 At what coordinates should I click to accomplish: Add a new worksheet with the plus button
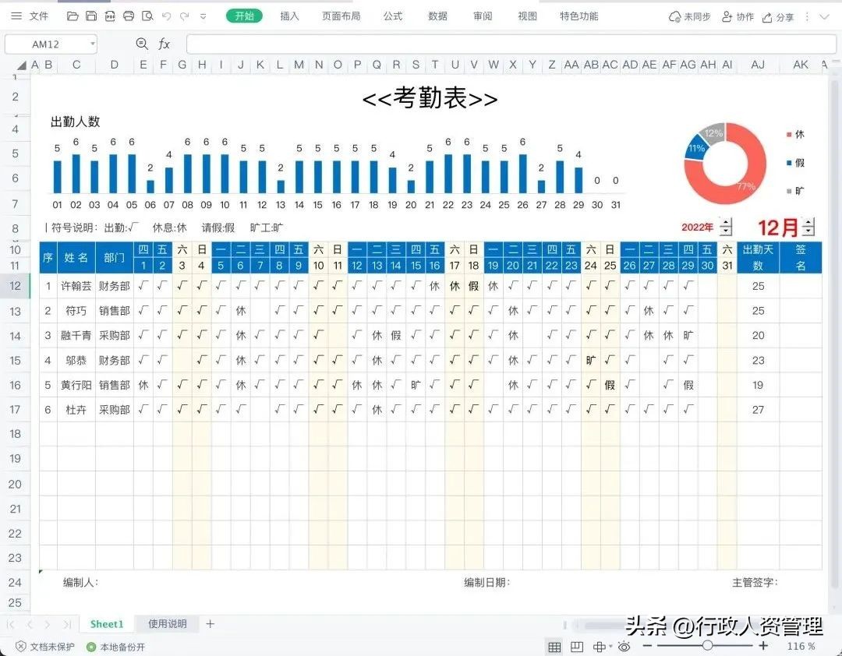pyautogui.click(x=208, y=623)
